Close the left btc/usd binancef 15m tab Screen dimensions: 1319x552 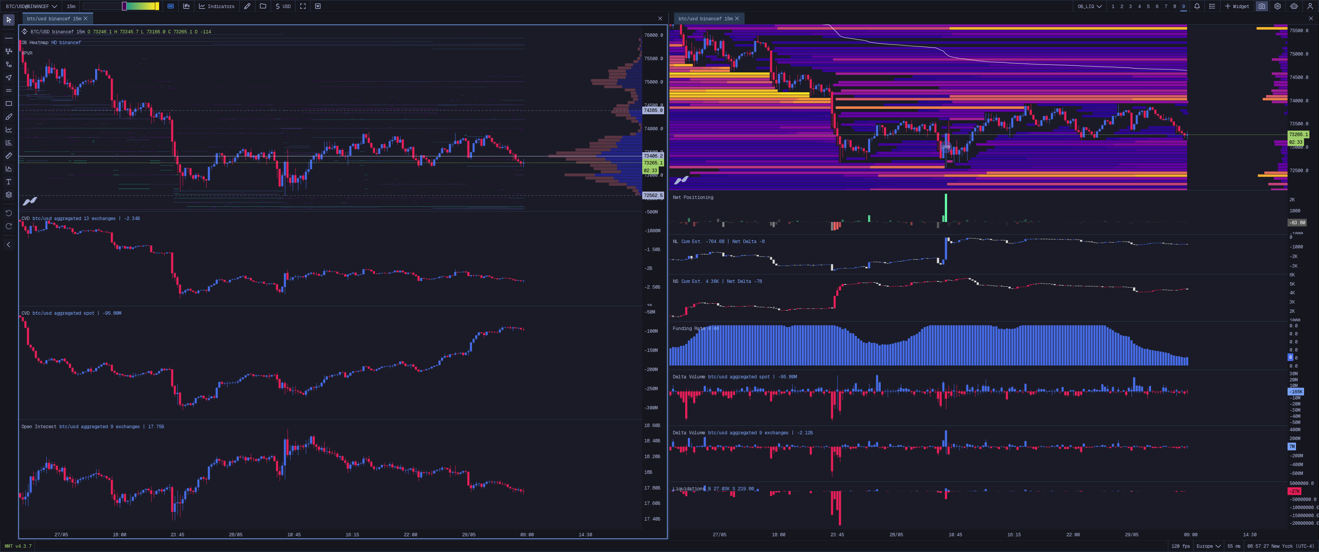tap(86, 18)
